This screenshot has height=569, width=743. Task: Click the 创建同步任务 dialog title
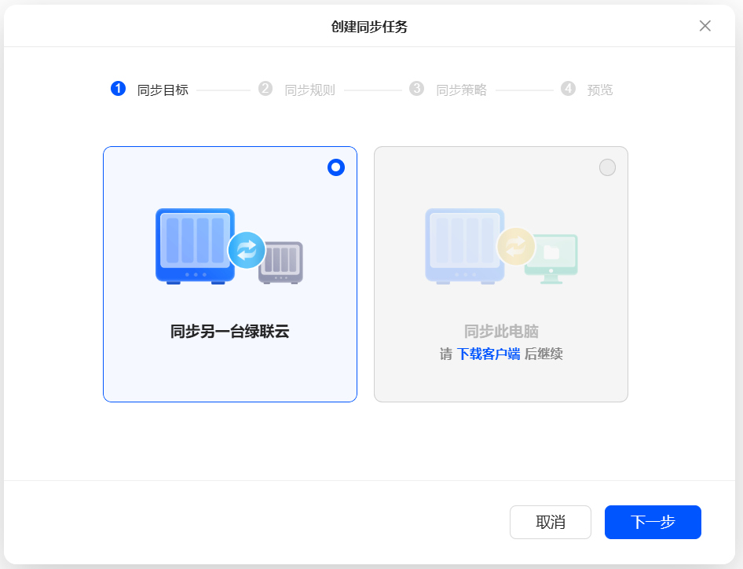369,27
